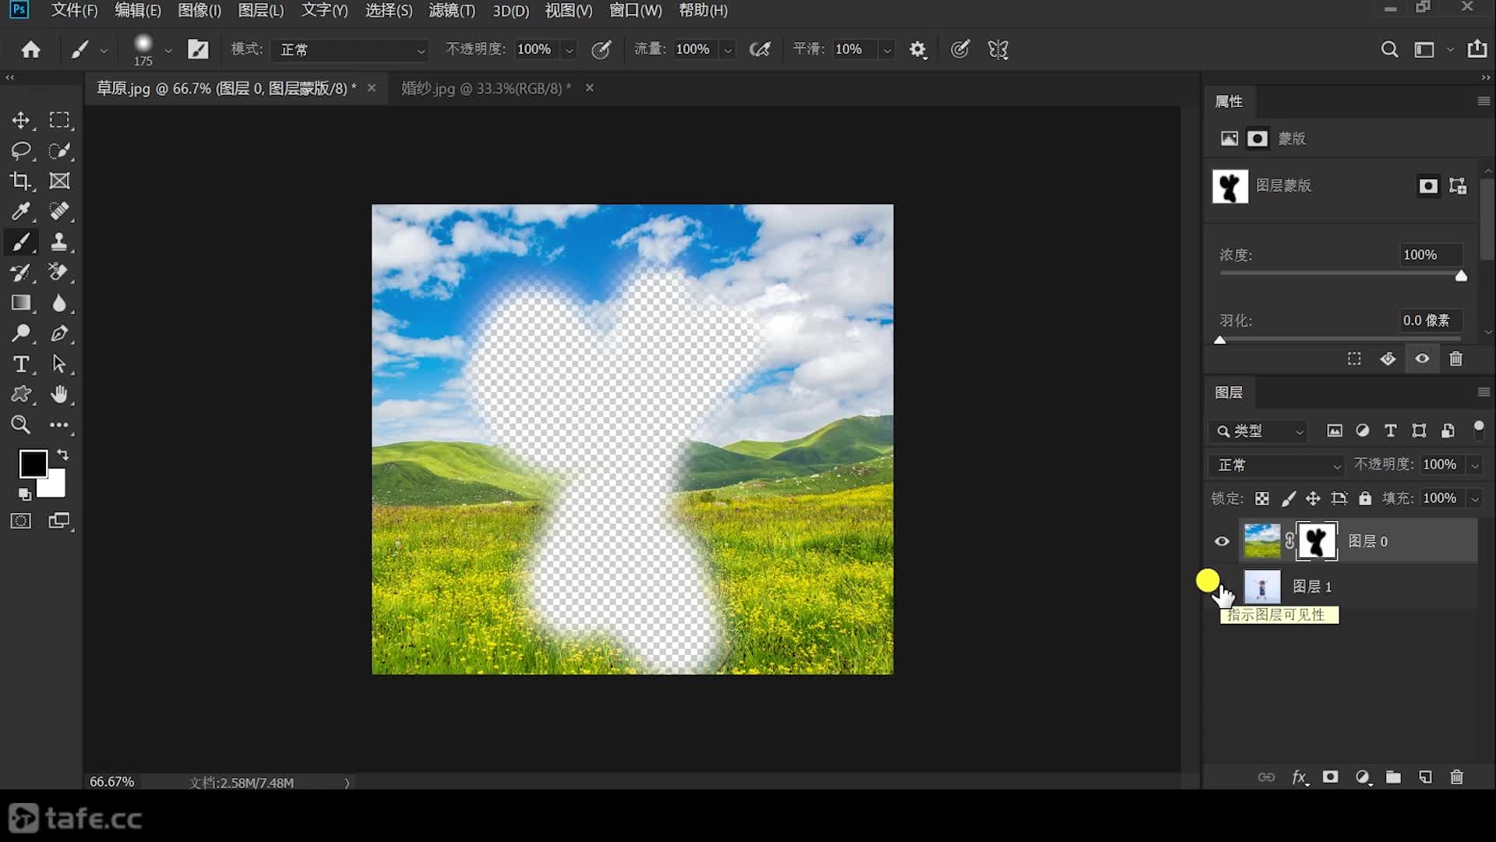This screenshot has height=842, width=1496.
Task: Open the 文件(F) menu
Action: click(75, 10)
